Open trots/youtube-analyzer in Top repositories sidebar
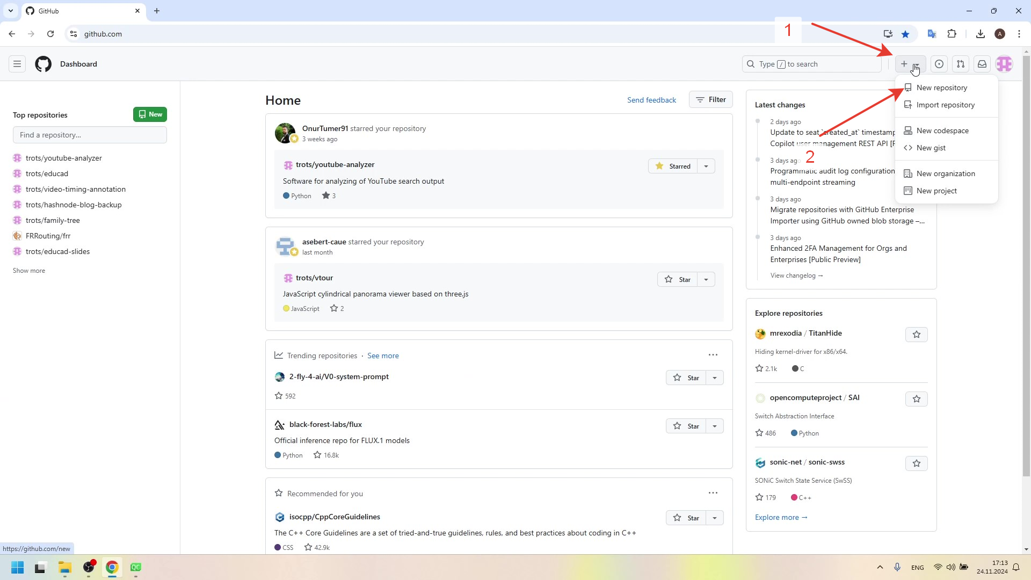Screen dimensions: 1031x580 click(x=63, y=158)
